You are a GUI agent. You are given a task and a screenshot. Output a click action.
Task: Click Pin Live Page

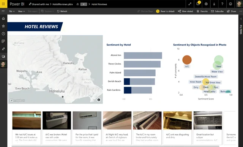145,11
